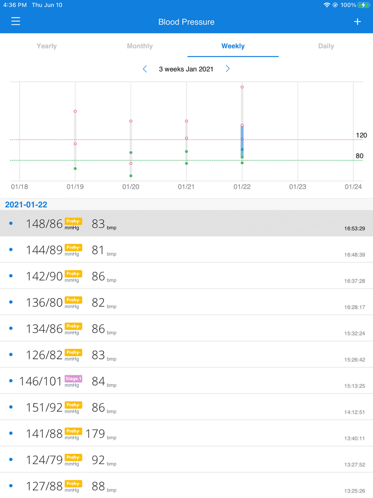Image resolution: width=373 pixels, height=498 pixels.
Task: Select the Weekly tab
Action: pos(233,46)
